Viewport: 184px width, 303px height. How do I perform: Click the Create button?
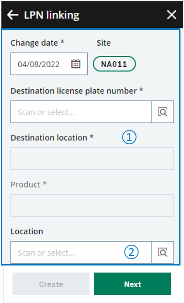coord(51,284)
